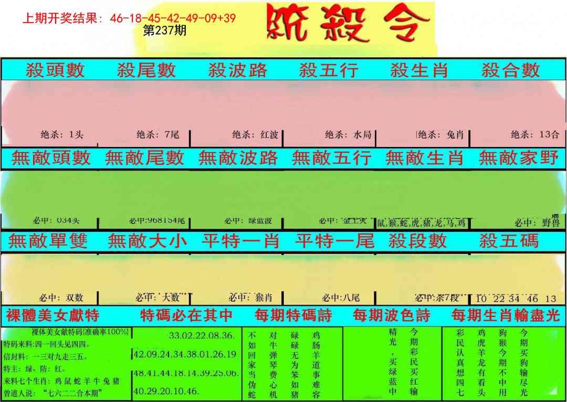567x402 pixels.
Task: Select the 殺段數 header
Action: (418, 241)
